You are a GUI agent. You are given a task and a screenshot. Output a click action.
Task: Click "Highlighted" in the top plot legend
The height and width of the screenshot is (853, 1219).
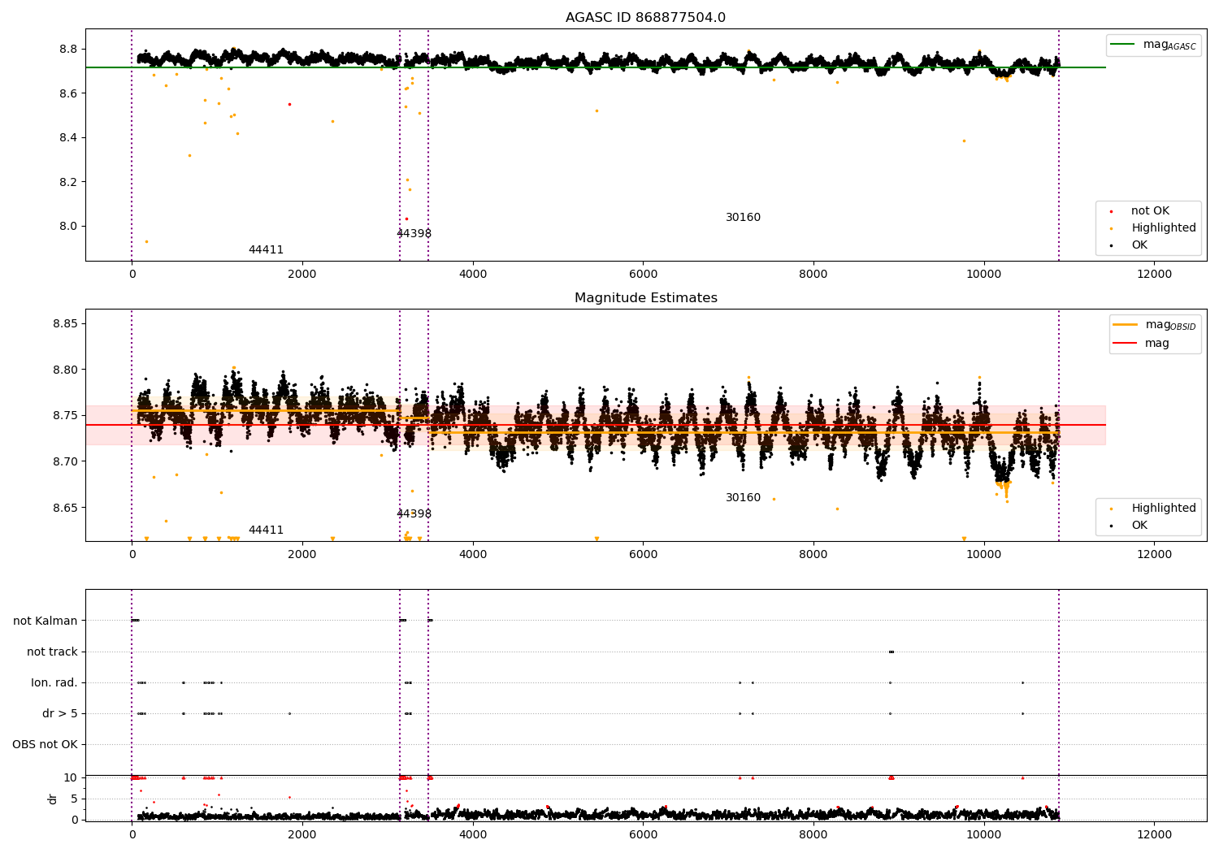pyautogui.click(x=1163, y=228)
